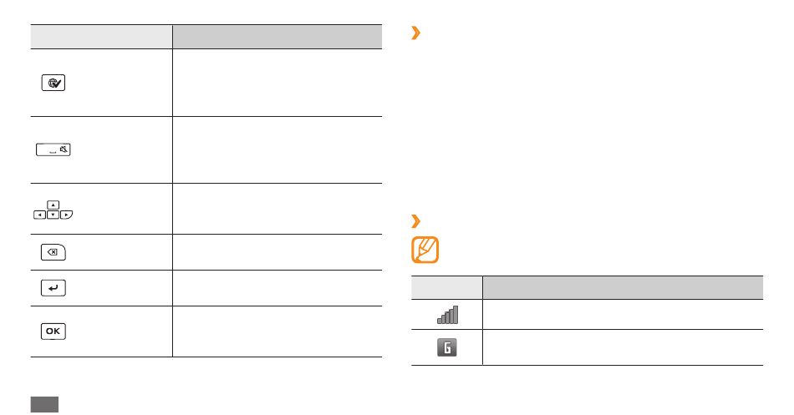Select the OK key icon
The image size is (794, 415).
(53, 331)
